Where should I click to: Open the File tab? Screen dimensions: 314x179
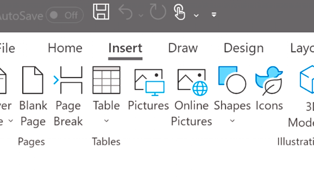[x=7, y=48]
